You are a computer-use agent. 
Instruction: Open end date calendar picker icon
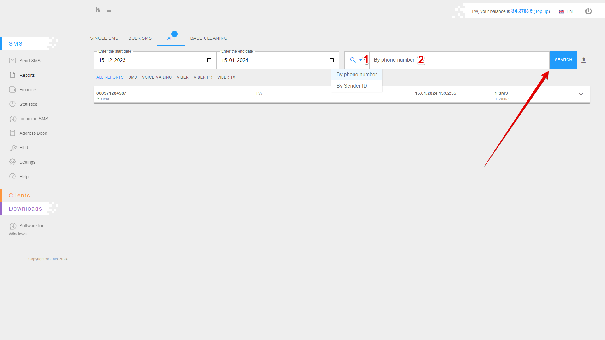[332, 60]
